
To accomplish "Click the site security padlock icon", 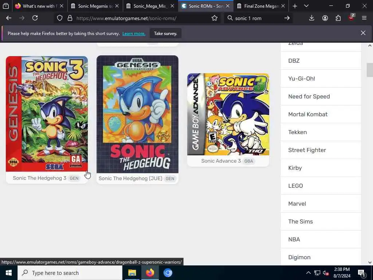I will (x=70, y=18).
